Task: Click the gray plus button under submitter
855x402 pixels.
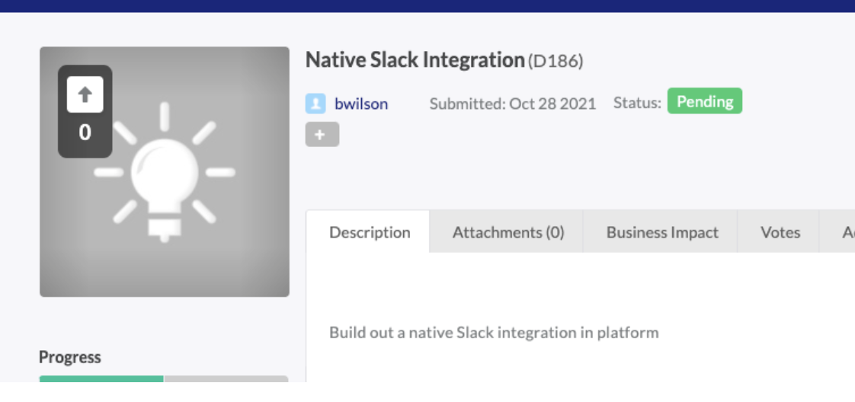Action: (x=322, y=135)
